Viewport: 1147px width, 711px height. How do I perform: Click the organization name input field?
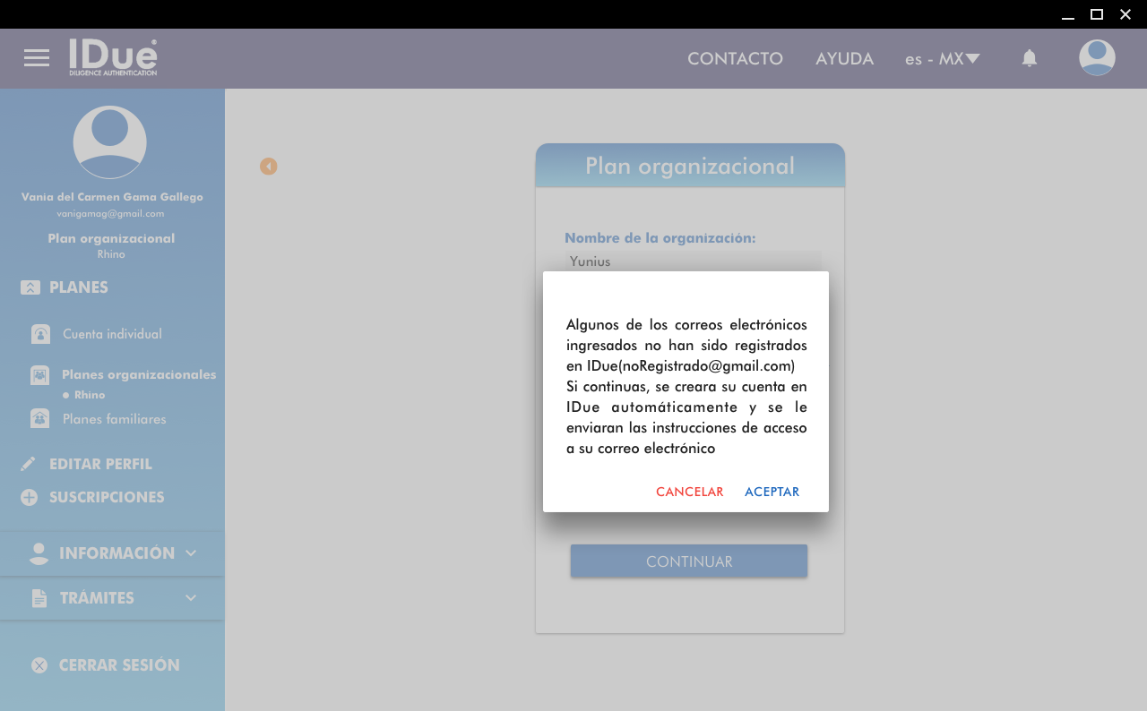point(693,261)
